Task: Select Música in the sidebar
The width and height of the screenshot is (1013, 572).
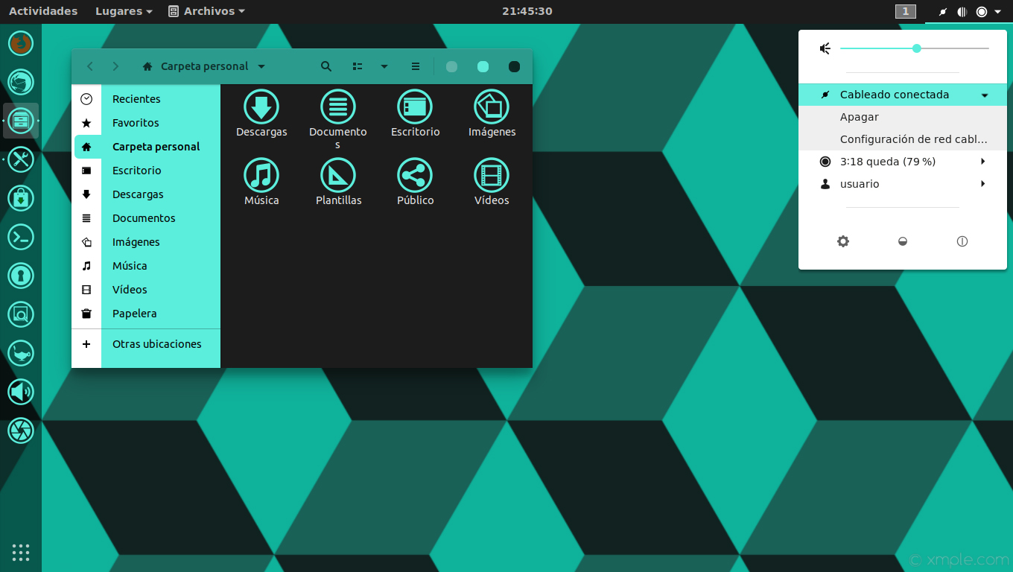Action: pyautogui.click(x=146, y=266)
